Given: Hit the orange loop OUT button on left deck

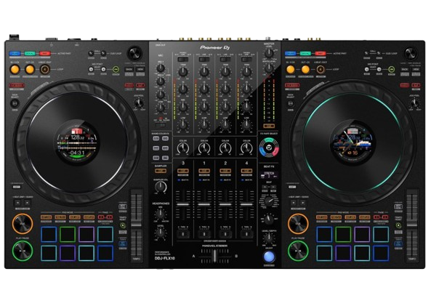Looking at the screenshot, I should 30,70.
